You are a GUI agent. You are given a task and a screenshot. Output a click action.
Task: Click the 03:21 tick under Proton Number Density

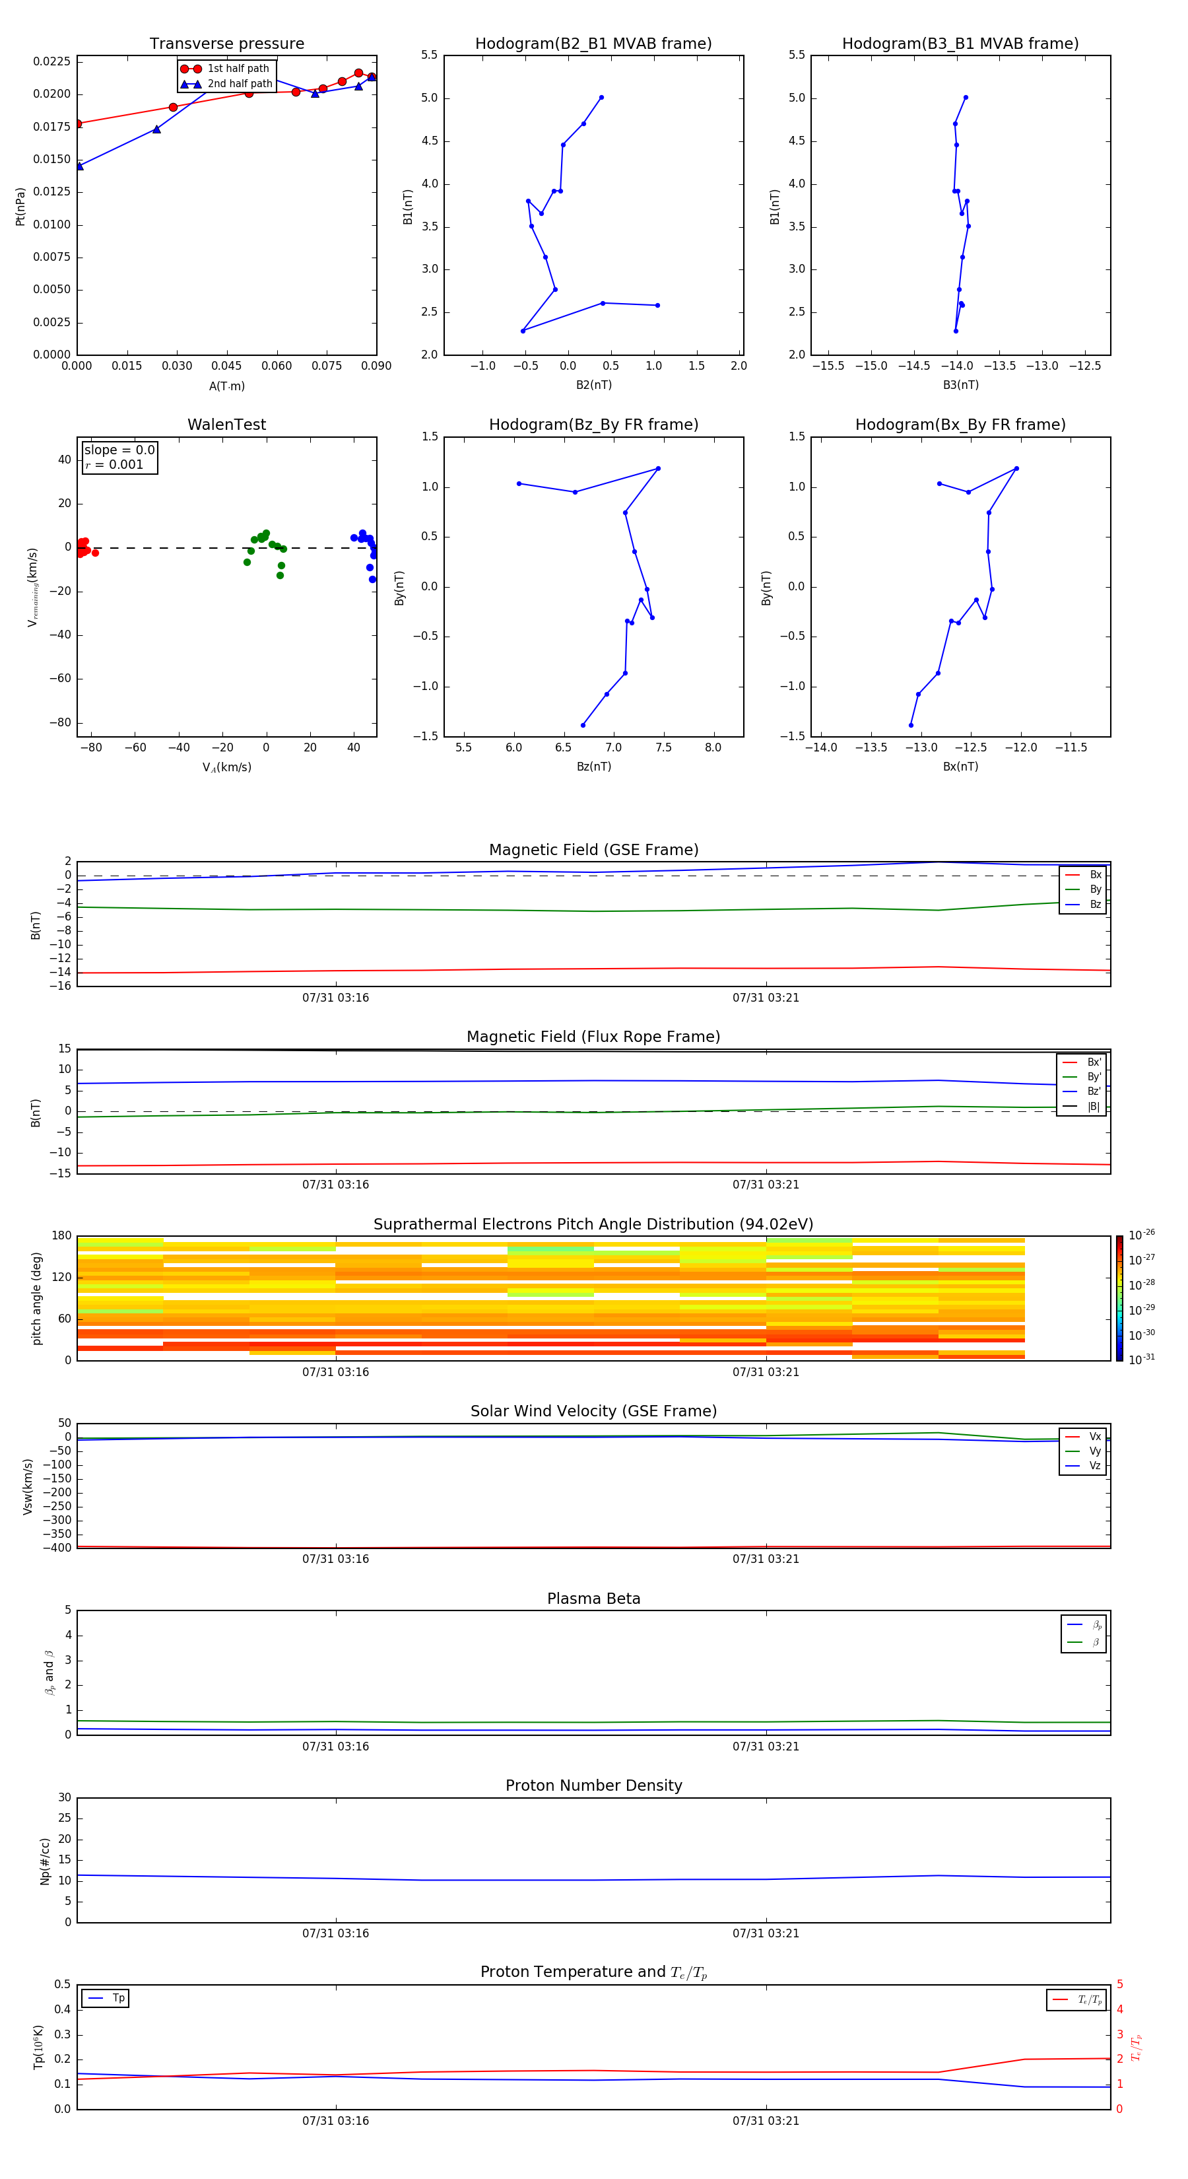click(766, 1933)
